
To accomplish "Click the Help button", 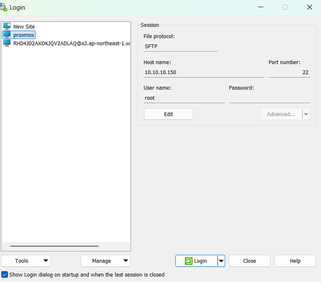I will pos(295,261).
